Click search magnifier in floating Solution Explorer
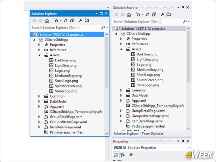 103,28
